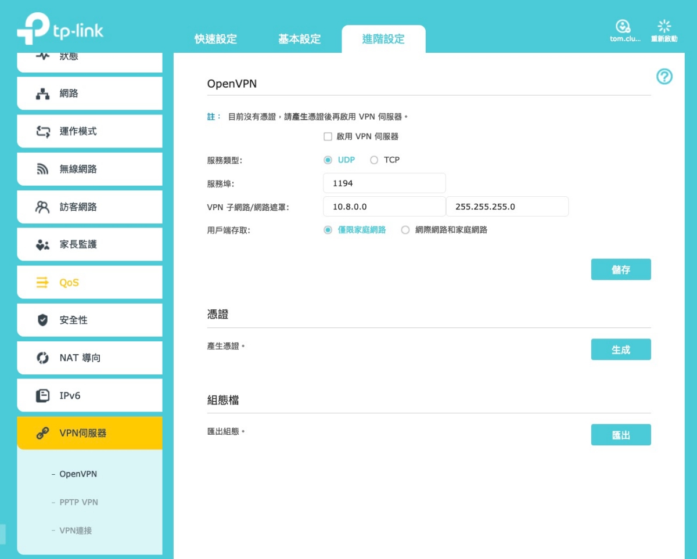
Task: Click the service port 1194 field
Action: 384,183
